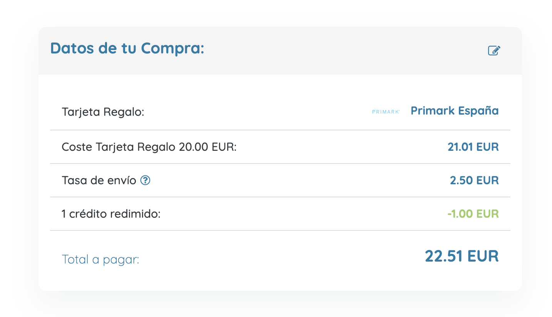Click the 1 crédito redimido label

[x=111, y=214]
